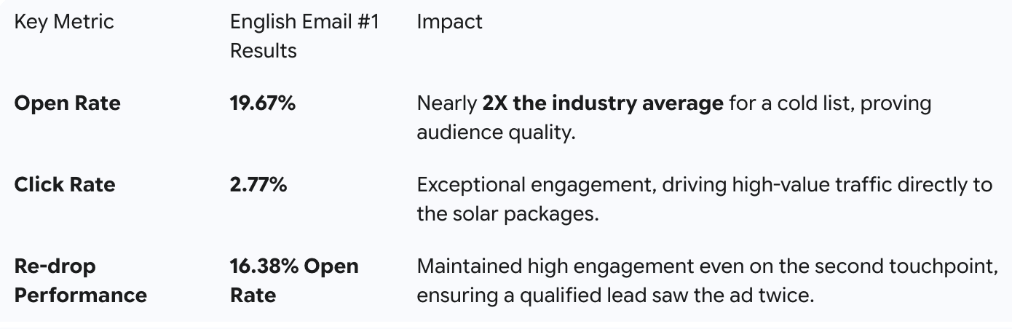The image size is (1012, 329).
Task: Select the Click Rate row label
Action: pyautogui.click(x=65, y=185)
